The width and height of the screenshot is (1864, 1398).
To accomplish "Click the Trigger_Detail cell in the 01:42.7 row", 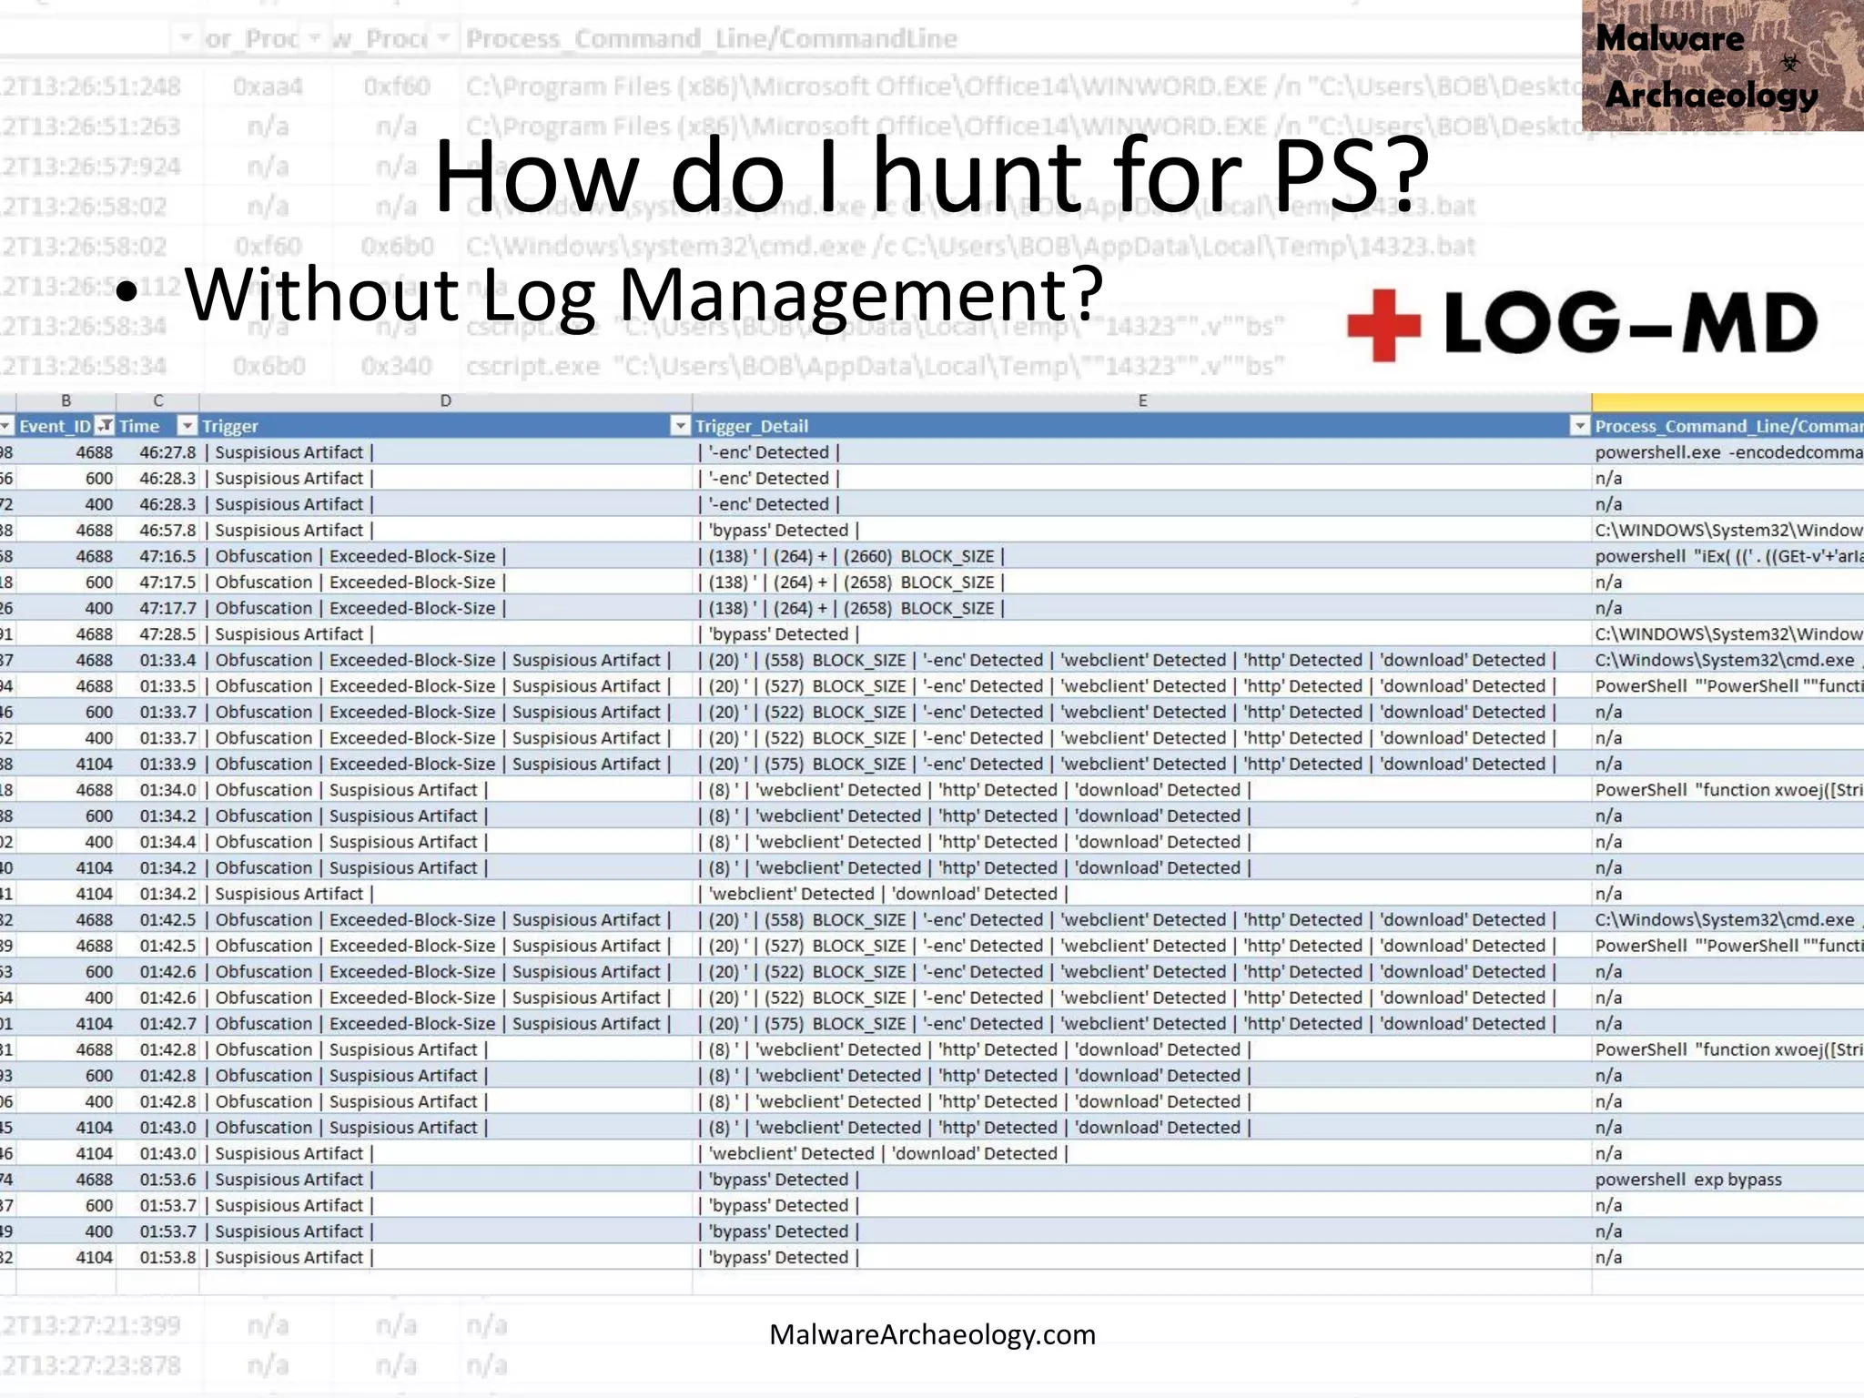I will tap(1142, 1024).
